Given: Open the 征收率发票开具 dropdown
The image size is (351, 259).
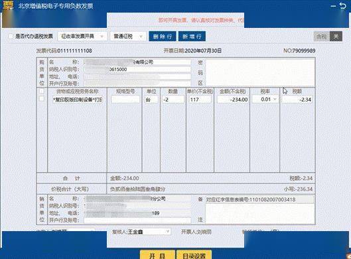Looking at the screenshot, I should pyautogui.click(x=82, y=37).
